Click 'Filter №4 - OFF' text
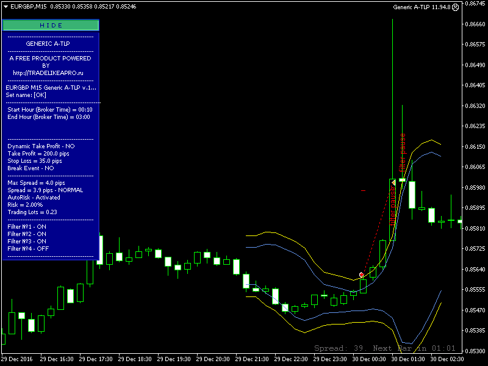The width and height of the screenshot is (488, 366). (28, 249)
